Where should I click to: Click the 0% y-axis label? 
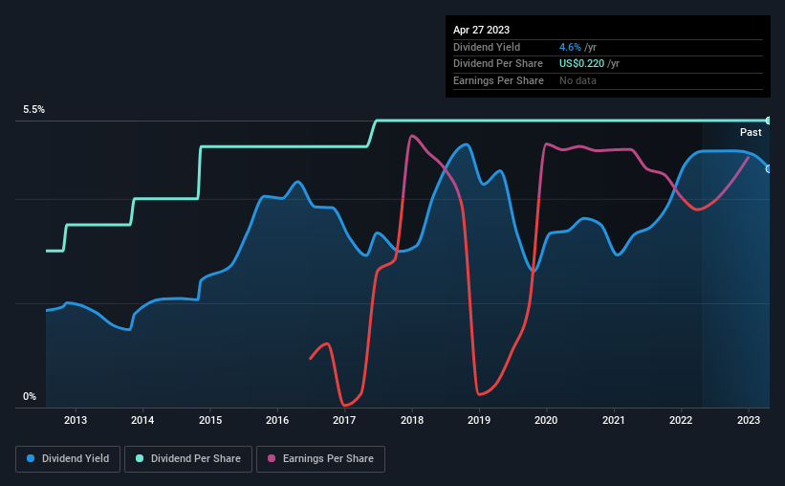pyautogui.click(x=30, y=396)
